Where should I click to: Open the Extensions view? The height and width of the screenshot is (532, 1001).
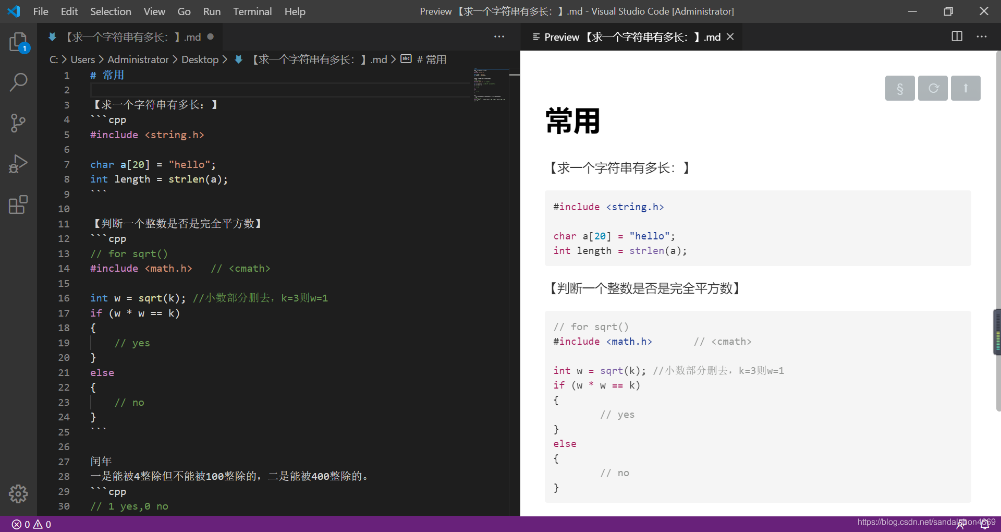pyautogui.click(x=18, y=204)
